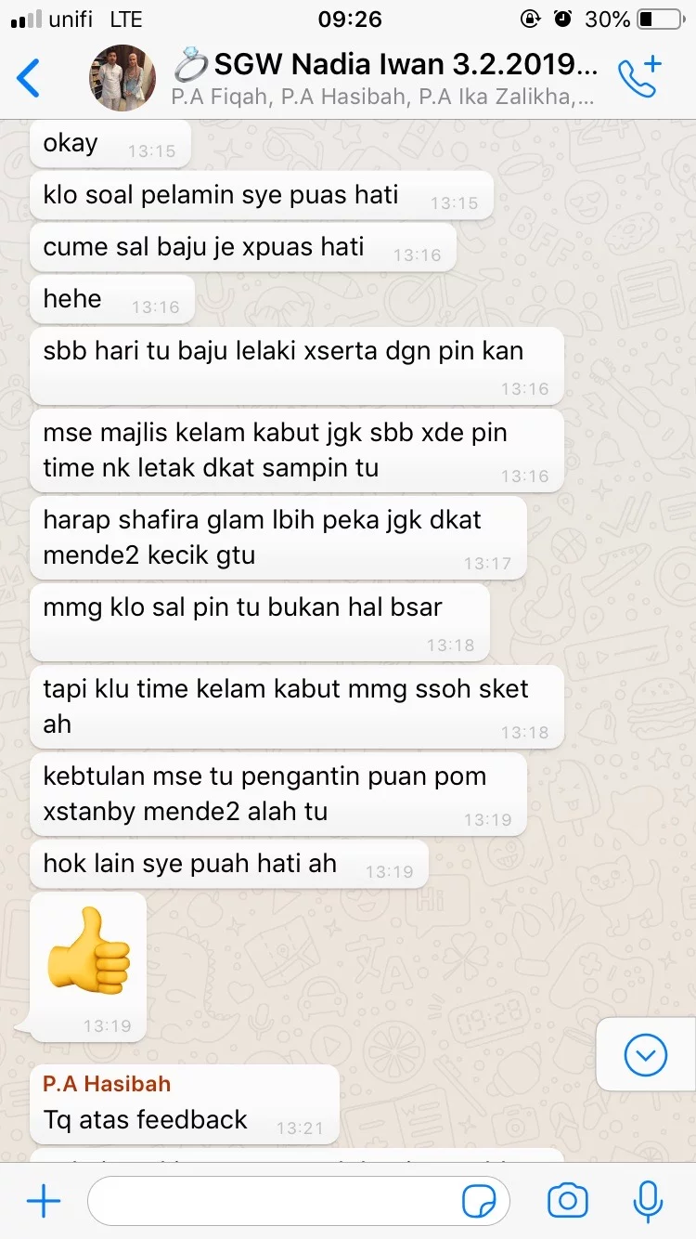
Task: Select 'hok lain sye puah hati ah' message
Action: point(229,864)
